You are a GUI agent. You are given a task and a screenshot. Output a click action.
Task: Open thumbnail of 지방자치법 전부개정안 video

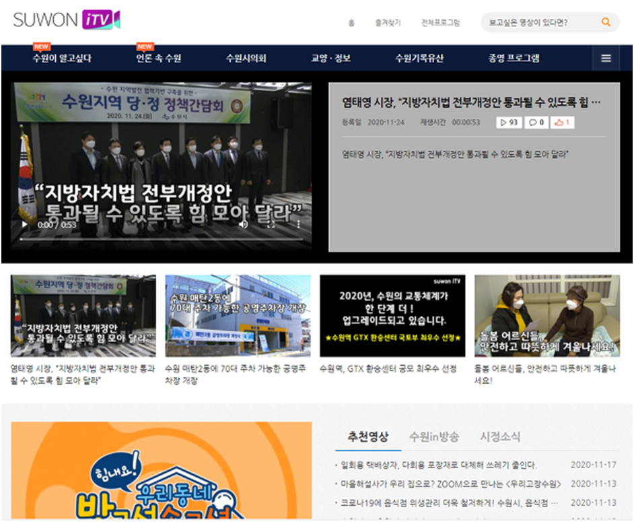point(83,316)
